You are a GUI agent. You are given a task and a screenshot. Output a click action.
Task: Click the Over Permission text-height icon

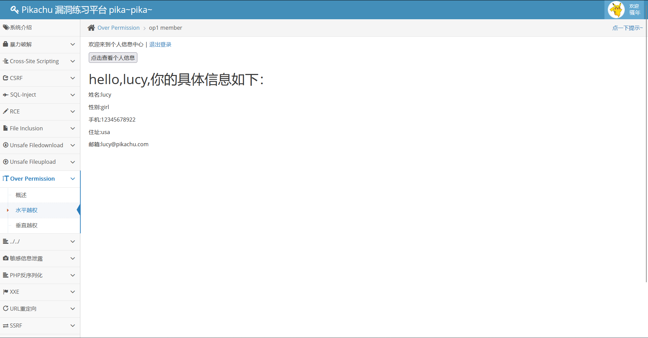click(5, 178)
